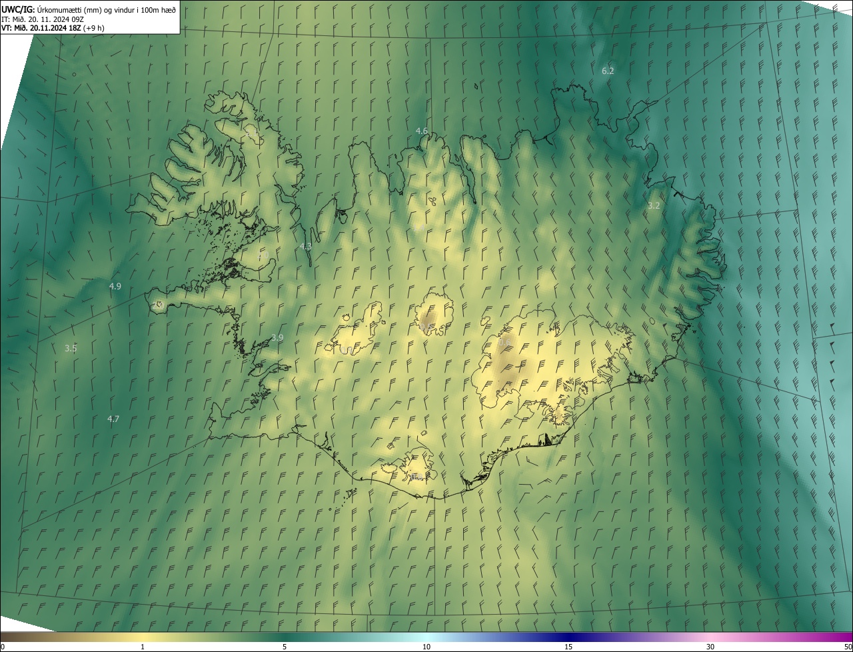Click the colorbar tick label 1

pyautogui.click(x=143, y=647)
